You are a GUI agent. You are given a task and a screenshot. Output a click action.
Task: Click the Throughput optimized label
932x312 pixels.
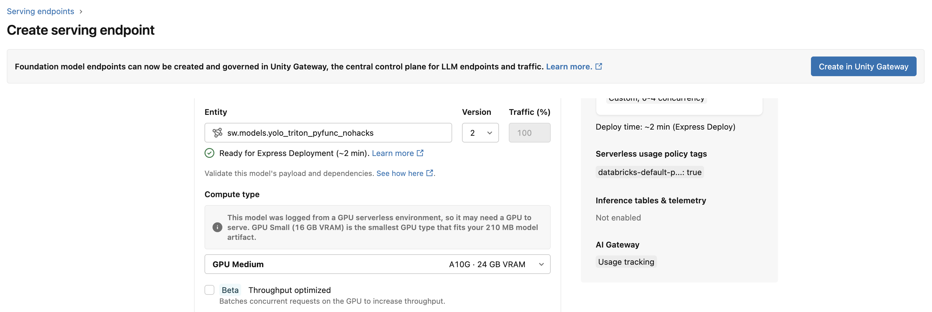pos(290,290)
